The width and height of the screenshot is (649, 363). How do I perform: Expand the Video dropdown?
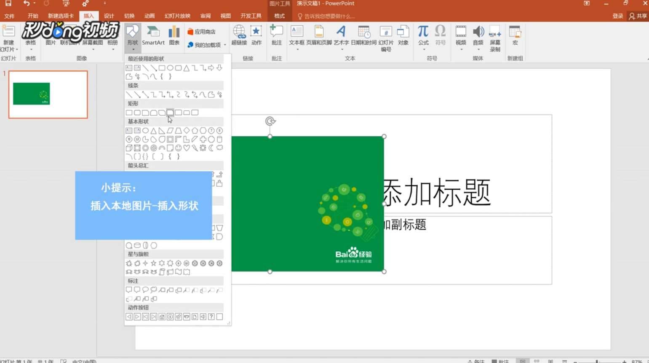(461, 50)
